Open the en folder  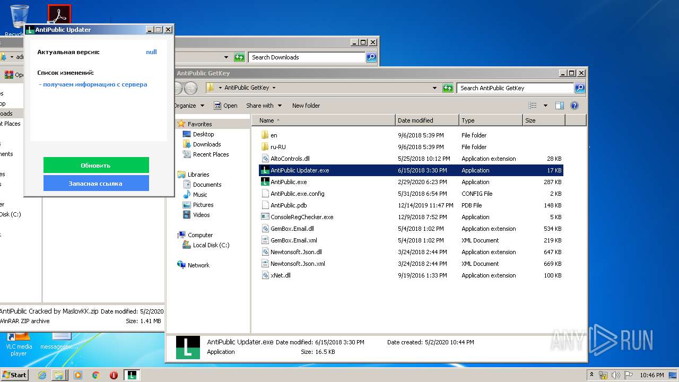[274, 135]
